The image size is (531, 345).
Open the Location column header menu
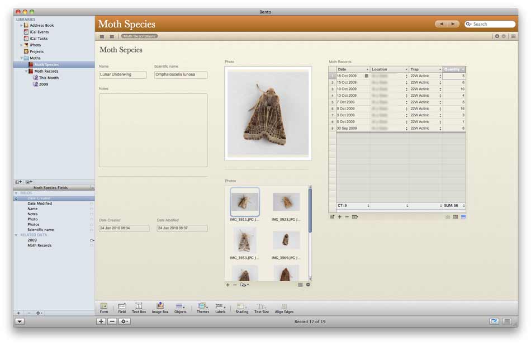click(406, 69)
